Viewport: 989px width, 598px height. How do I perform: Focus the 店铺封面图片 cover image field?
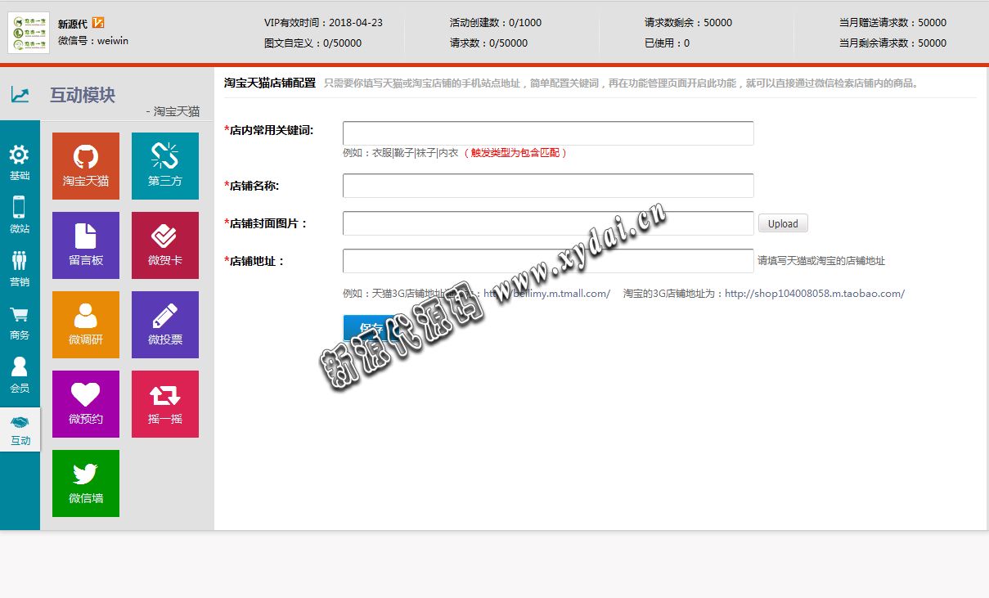(548, 223)
